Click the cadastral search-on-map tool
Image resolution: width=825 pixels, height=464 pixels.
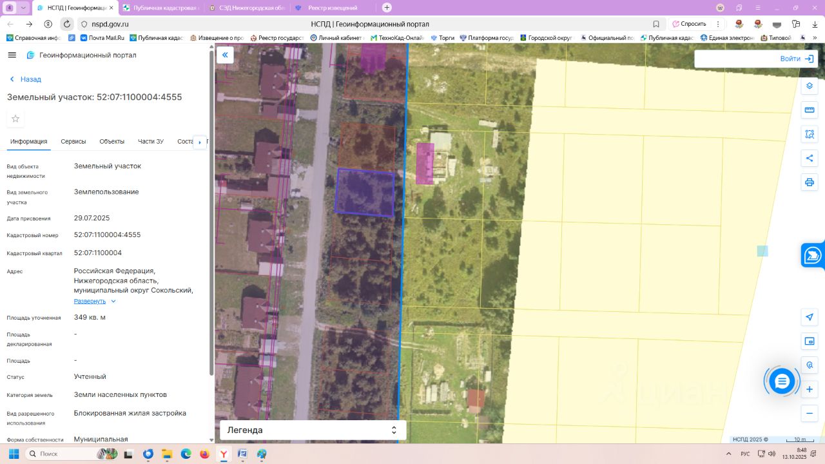pos(810,365)
